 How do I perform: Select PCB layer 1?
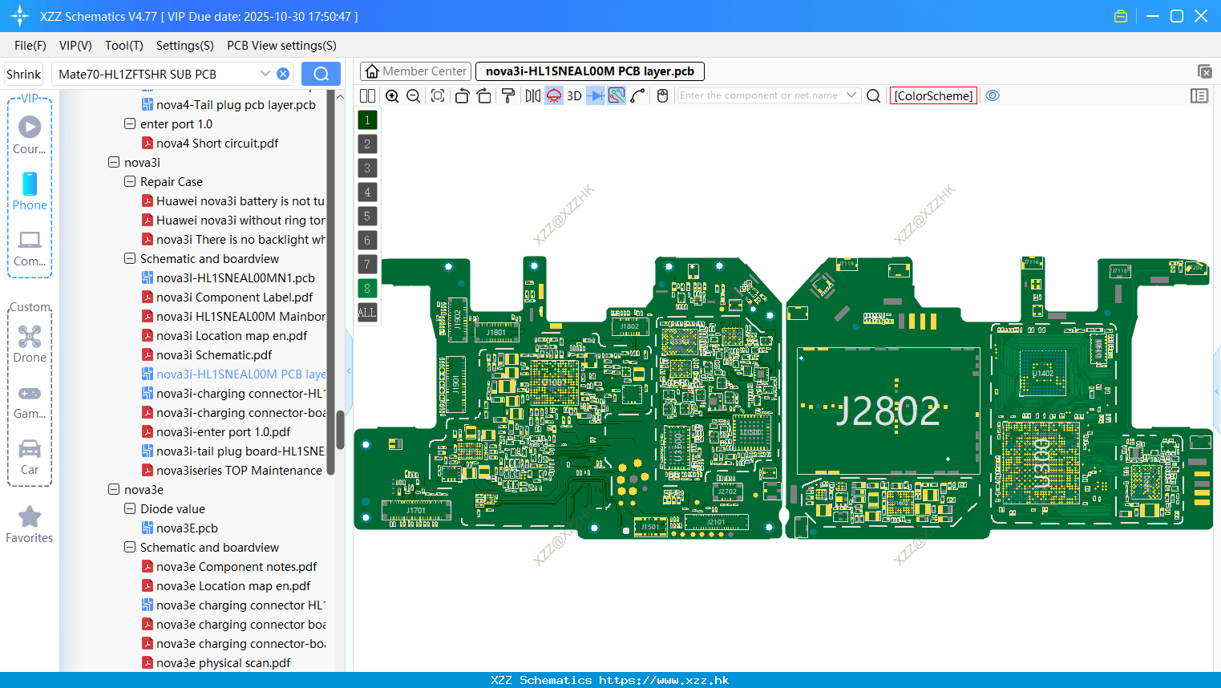tap(367, 120)
